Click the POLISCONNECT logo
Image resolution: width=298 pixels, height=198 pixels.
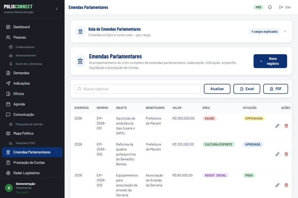pos(18,7)
